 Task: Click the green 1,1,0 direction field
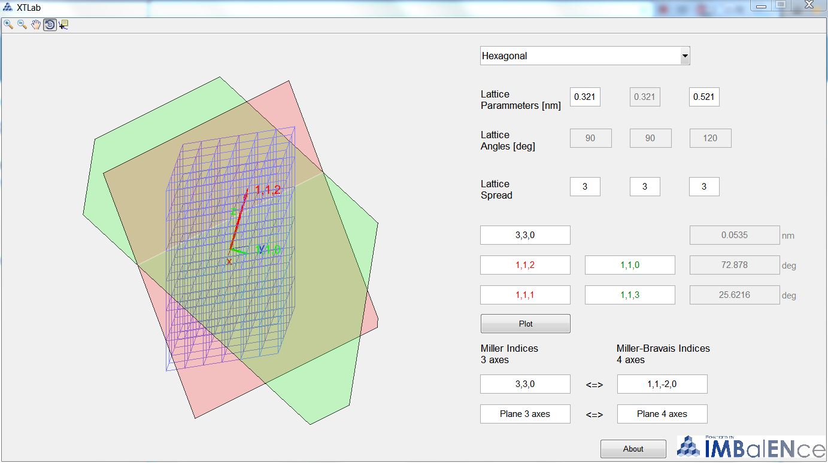click(x=630, y=265)
